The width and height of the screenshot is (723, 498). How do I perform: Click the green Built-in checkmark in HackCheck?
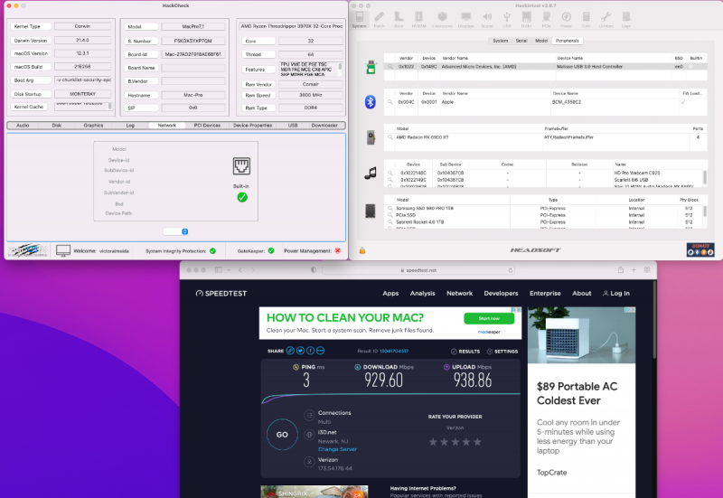coord(242,197)
